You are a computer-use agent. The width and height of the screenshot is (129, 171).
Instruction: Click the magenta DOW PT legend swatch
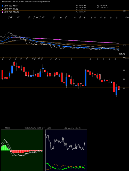pos(3,12)
